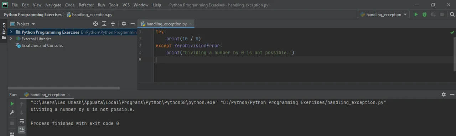
Task: Start debugging with the bug icon
Action: tap(425, 15)
